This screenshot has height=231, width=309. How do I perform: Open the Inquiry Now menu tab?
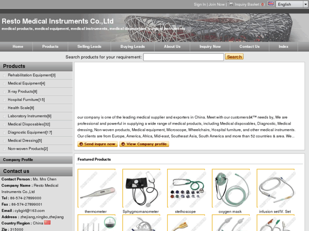coord(210,47)
